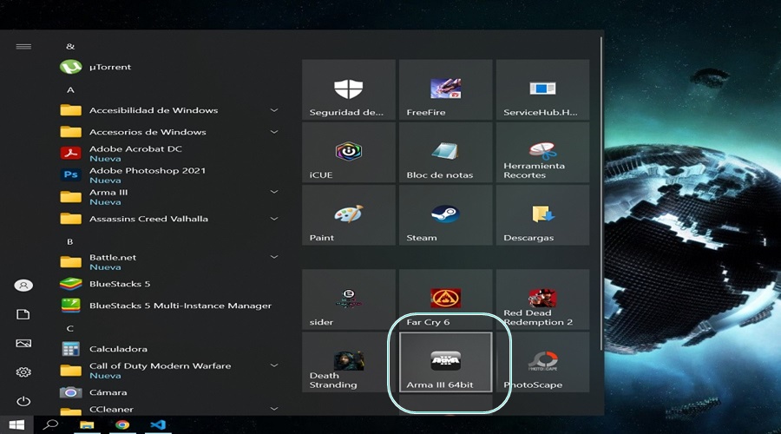
Task: Click the C section letter header
Action: click(69, 328)
